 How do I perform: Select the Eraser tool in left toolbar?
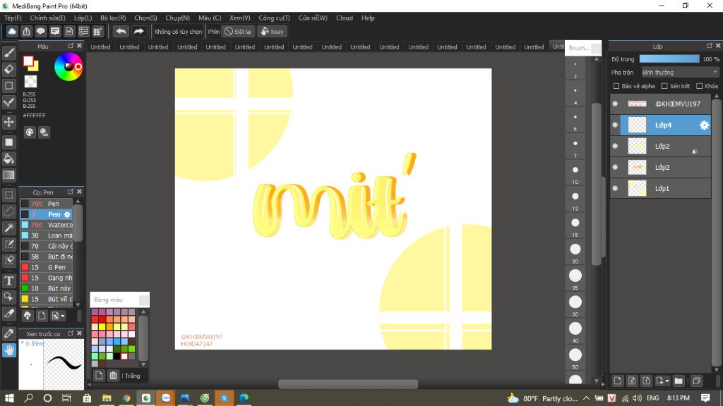(9, 68)
